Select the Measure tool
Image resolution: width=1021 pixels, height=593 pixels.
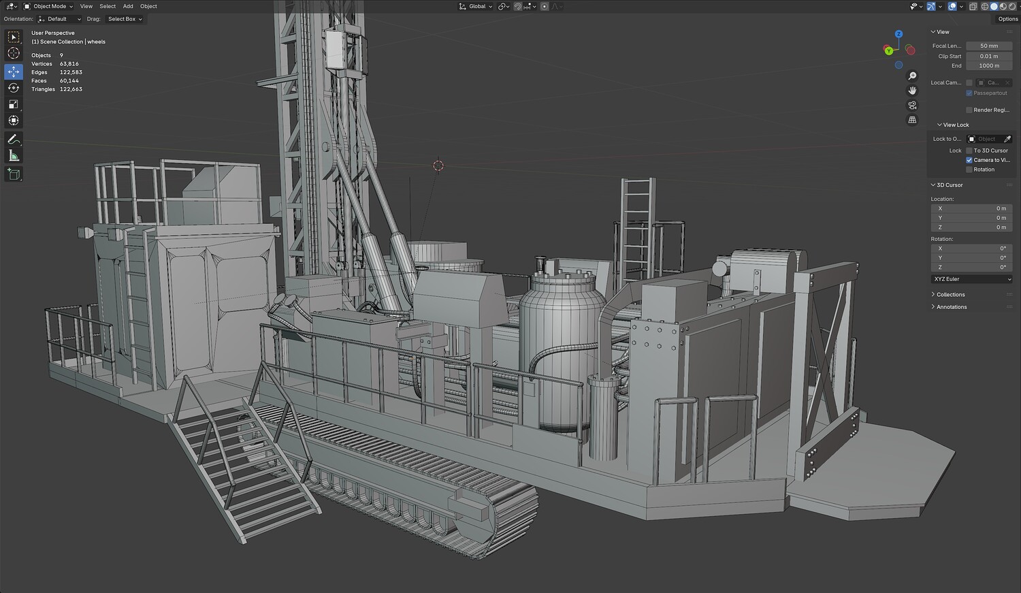click(14, 156)
